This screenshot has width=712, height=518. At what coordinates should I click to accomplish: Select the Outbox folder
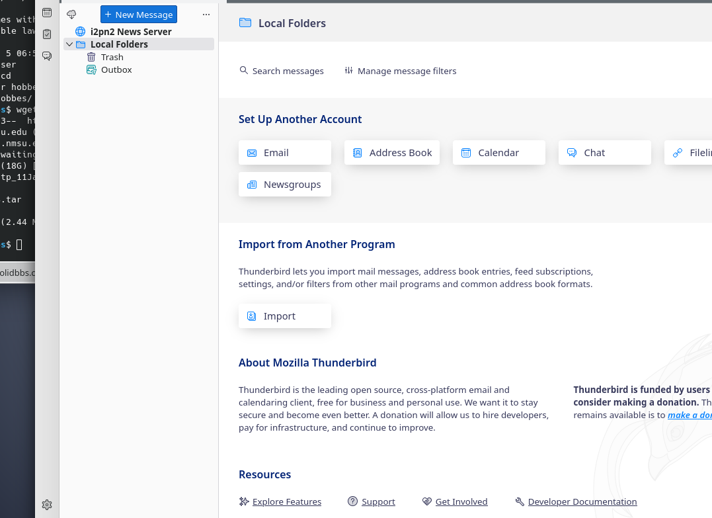(x=139, y=69)
